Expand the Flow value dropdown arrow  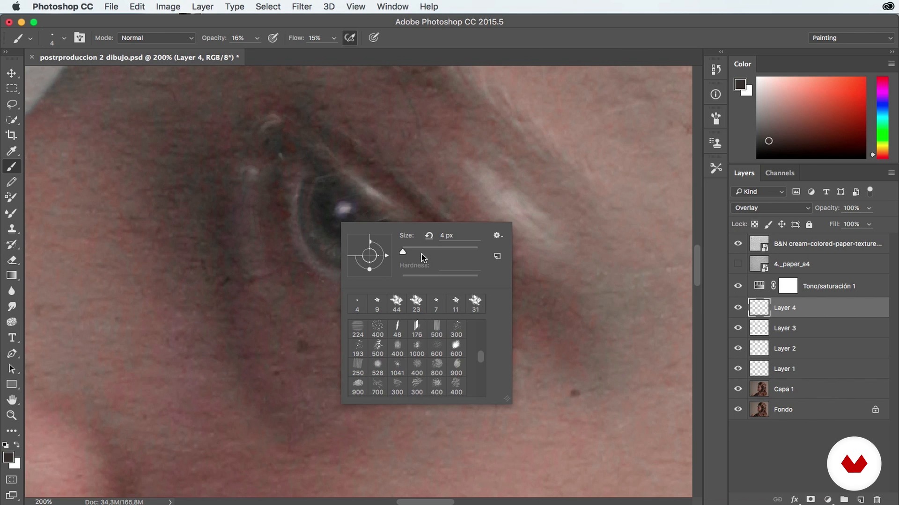[x=334, y=38]
